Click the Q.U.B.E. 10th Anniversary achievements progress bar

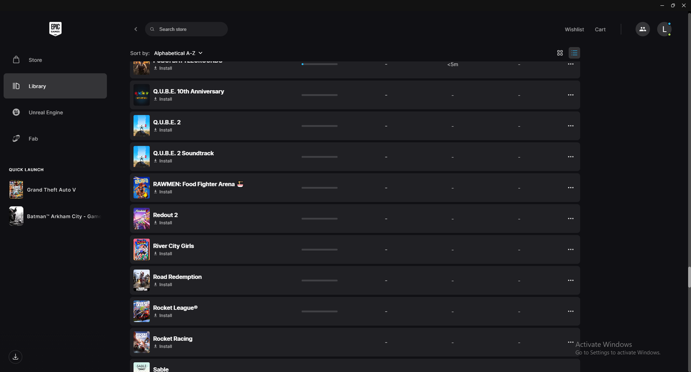tap(320, 95)
